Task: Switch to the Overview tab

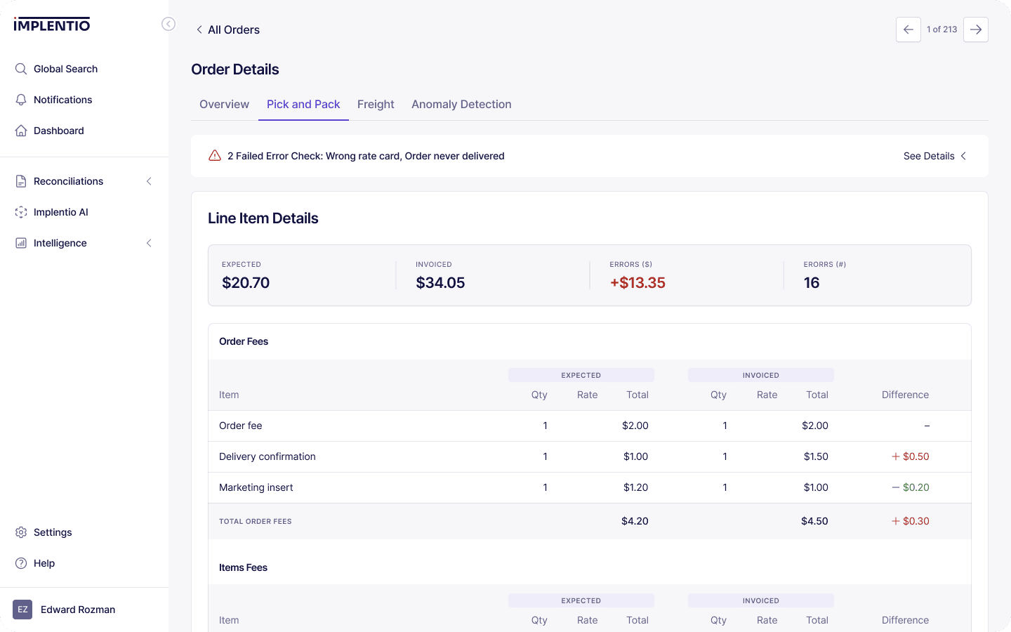Action: pos(224,104)
